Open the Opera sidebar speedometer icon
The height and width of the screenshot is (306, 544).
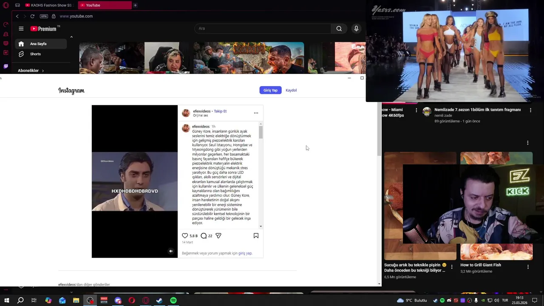(x=6, y=25)
